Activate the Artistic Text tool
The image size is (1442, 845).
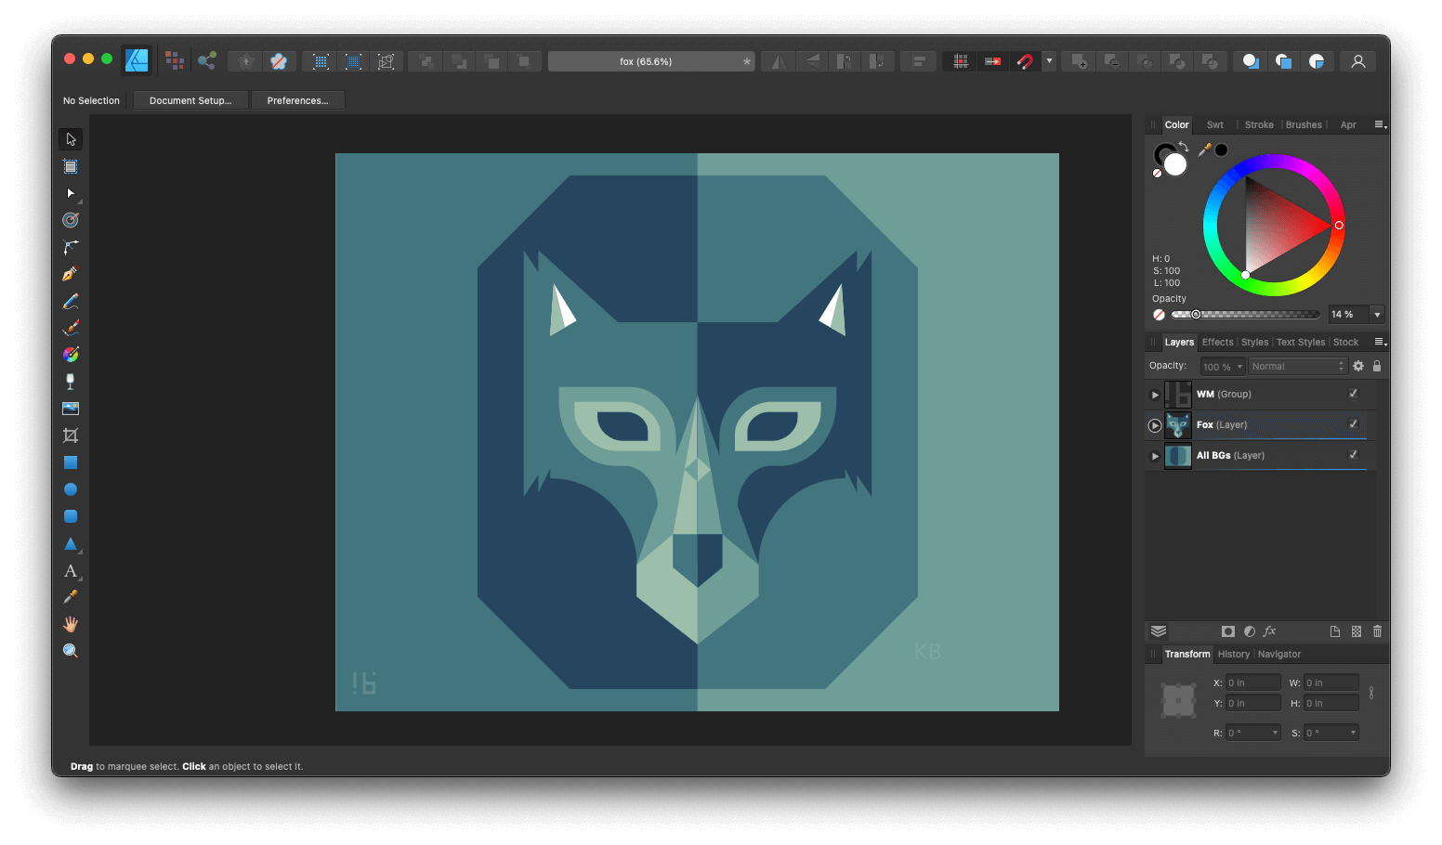(71, 570)
